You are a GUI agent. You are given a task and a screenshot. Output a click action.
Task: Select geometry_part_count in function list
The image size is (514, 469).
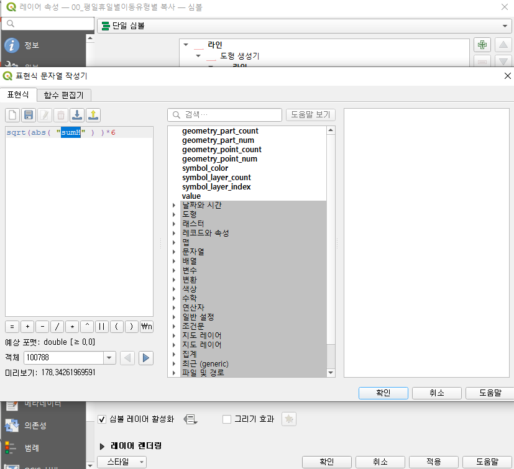(x=220, y=131)
